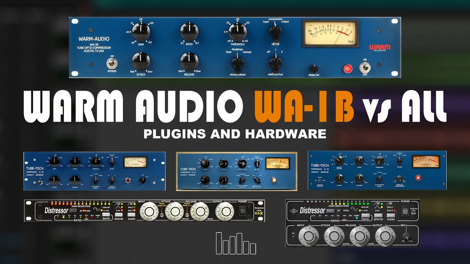Adjust RELEASE knob on UA Distressor plugin

click(x=360, y=236)
